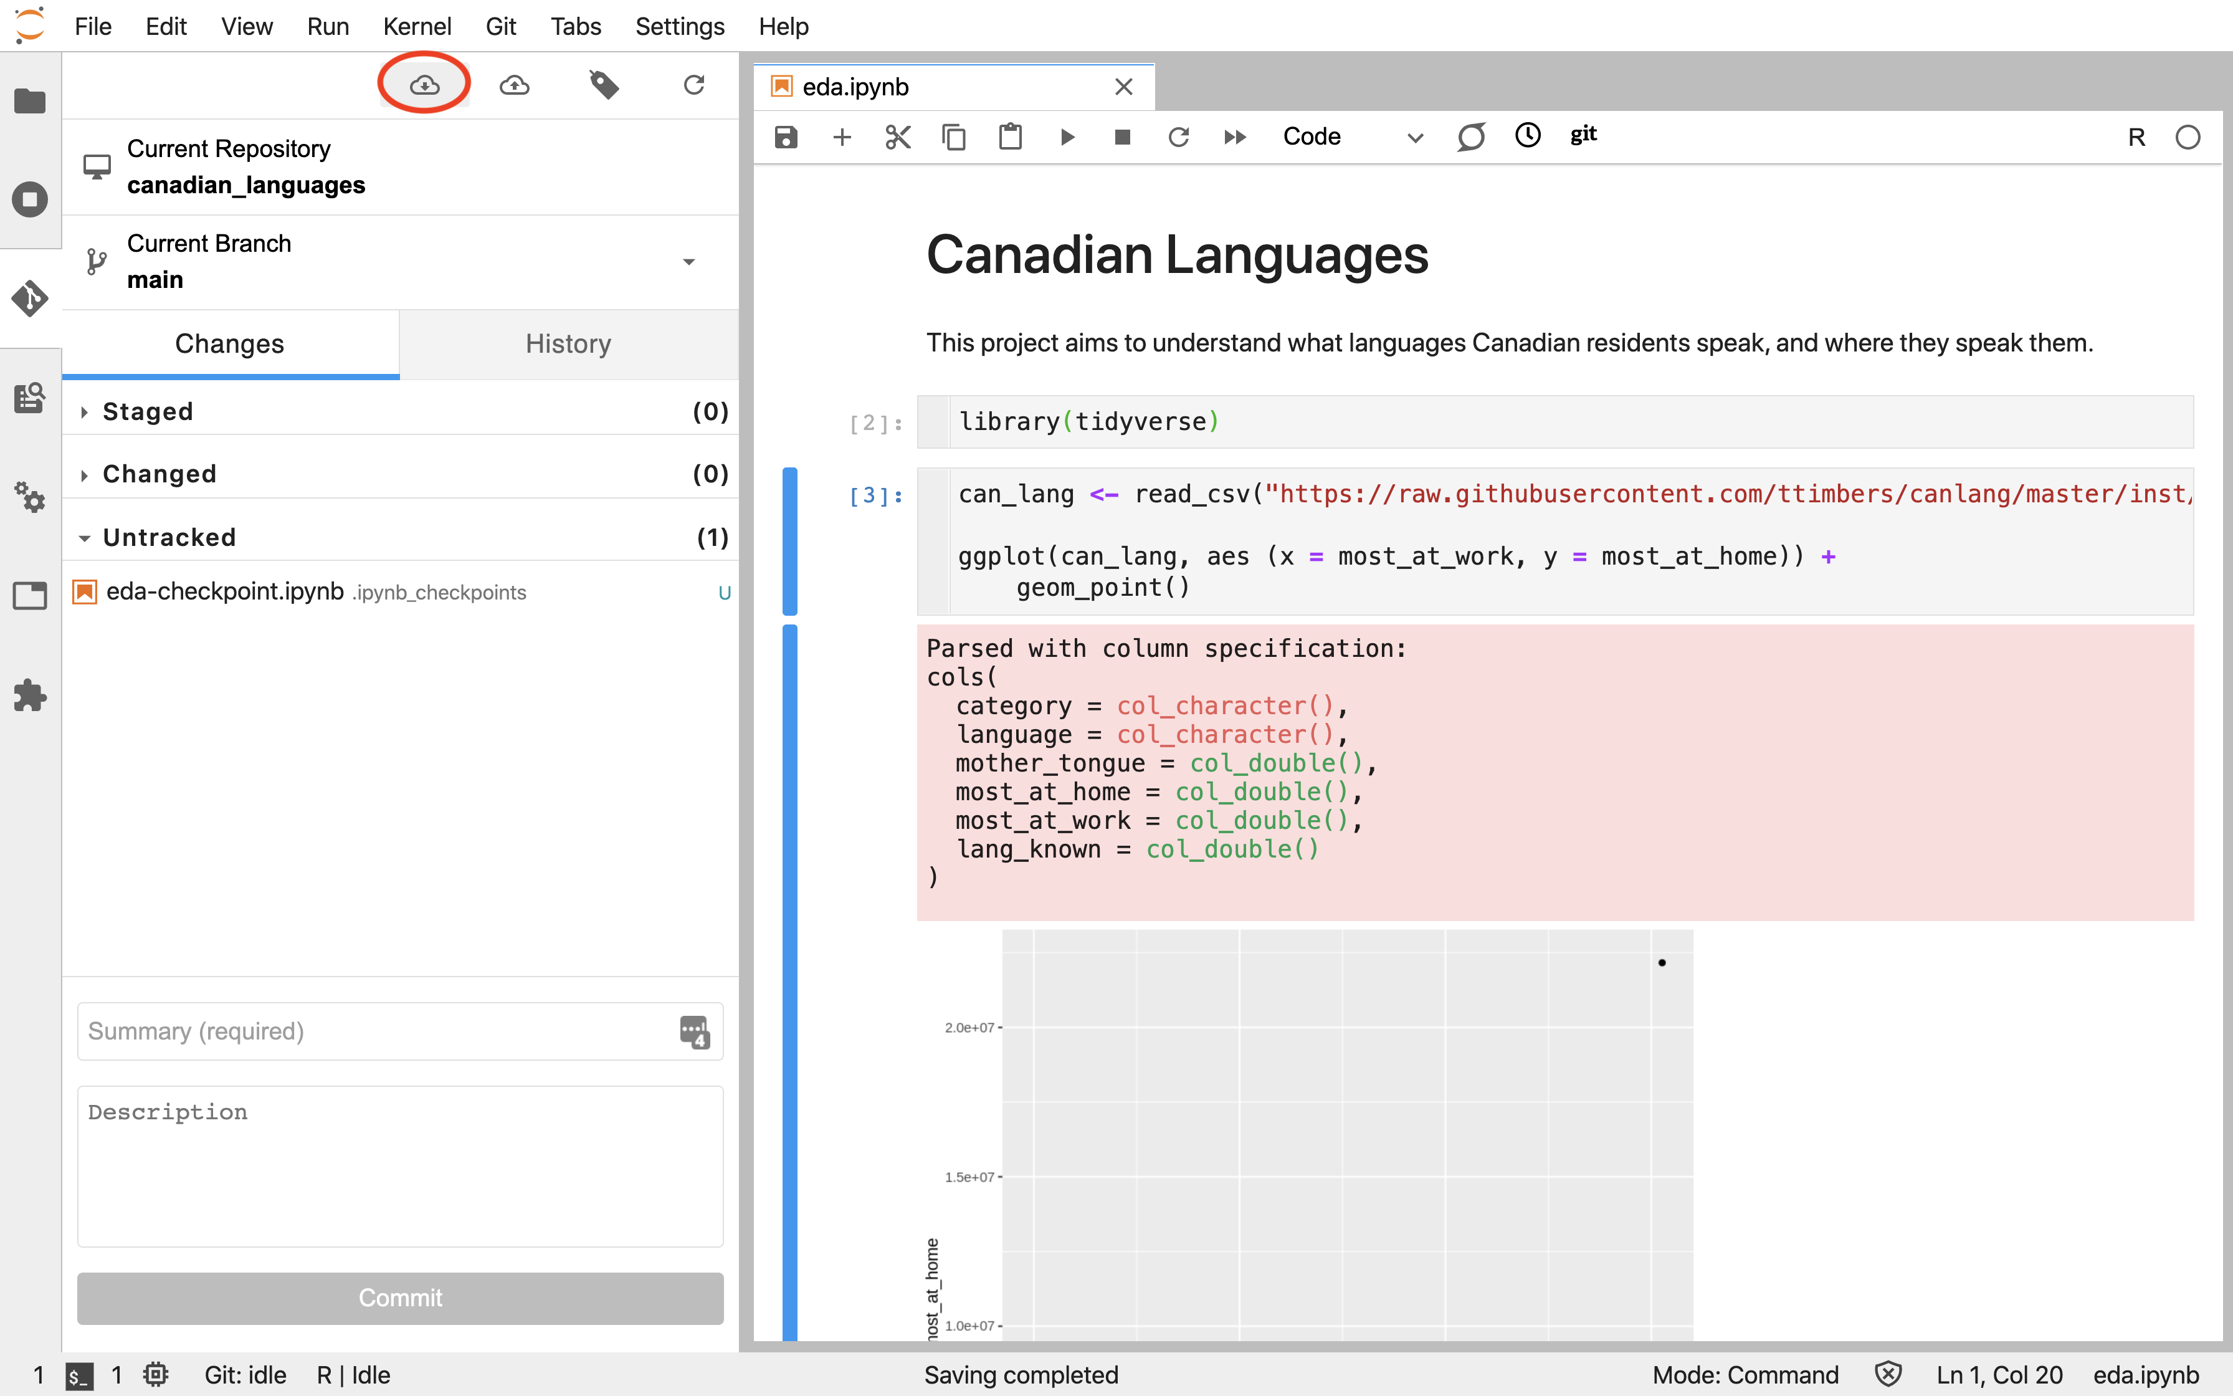Open the Open Tabs sidebar icon
This screenshot has width=2233, height=1396.
(x=31, y=596)
